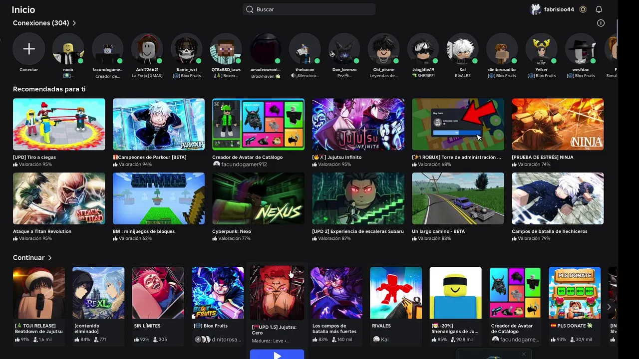This screenshot has width=639, height=359.
Task: Open Ataque a Titan Revolution thumbnail
Action: (59, 198)
